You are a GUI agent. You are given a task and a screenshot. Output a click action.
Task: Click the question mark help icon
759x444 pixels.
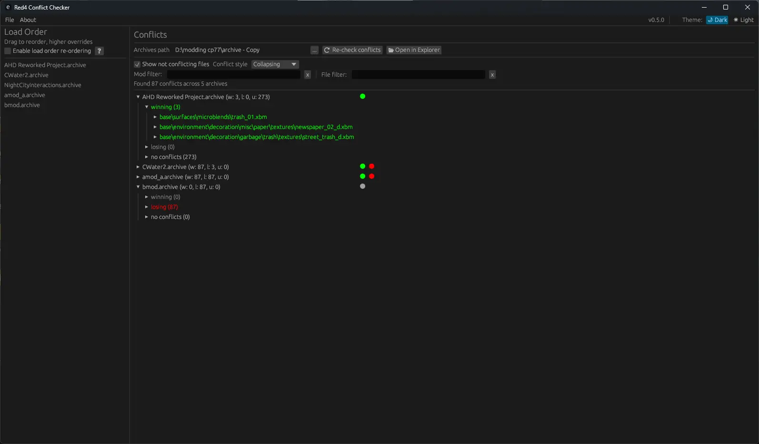coord(99,51)
